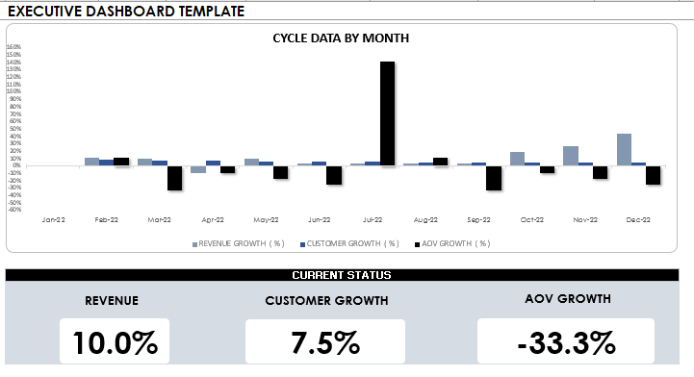Click the Current Status header bar
Screen dimensions: 694x377
click(342, 275)
